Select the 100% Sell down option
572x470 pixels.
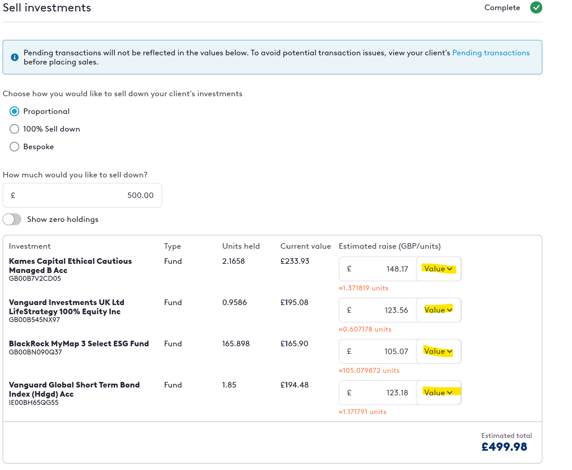click(x=14, y=129)
